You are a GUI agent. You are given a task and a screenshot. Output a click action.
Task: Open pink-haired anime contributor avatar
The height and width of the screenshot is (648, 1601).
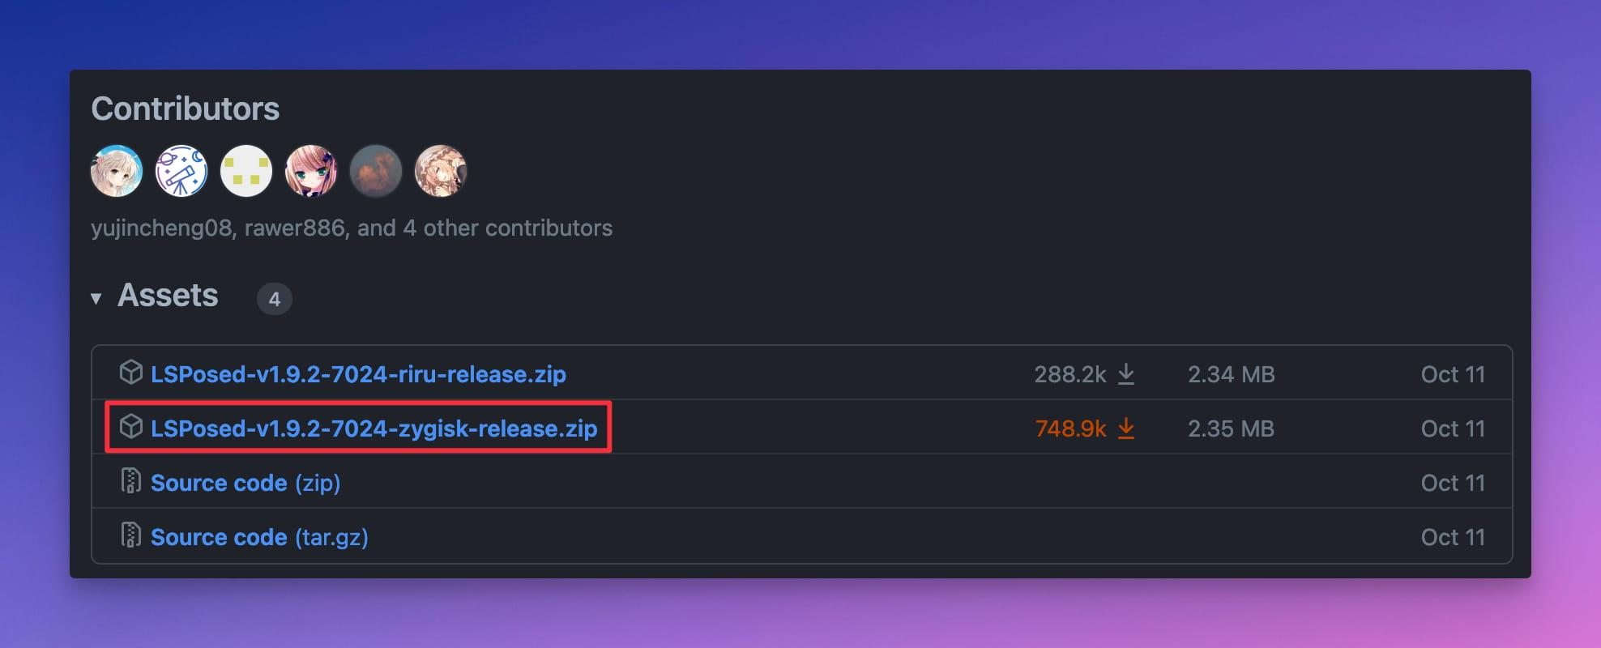coord(311,171)
